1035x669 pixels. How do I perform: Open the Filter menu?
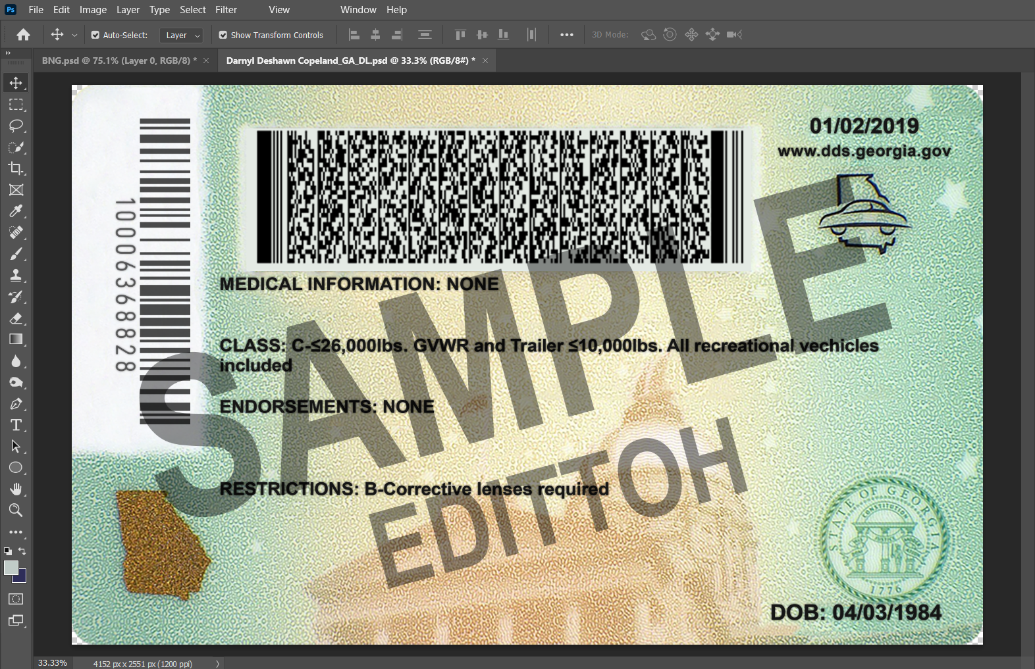[226, 10]
